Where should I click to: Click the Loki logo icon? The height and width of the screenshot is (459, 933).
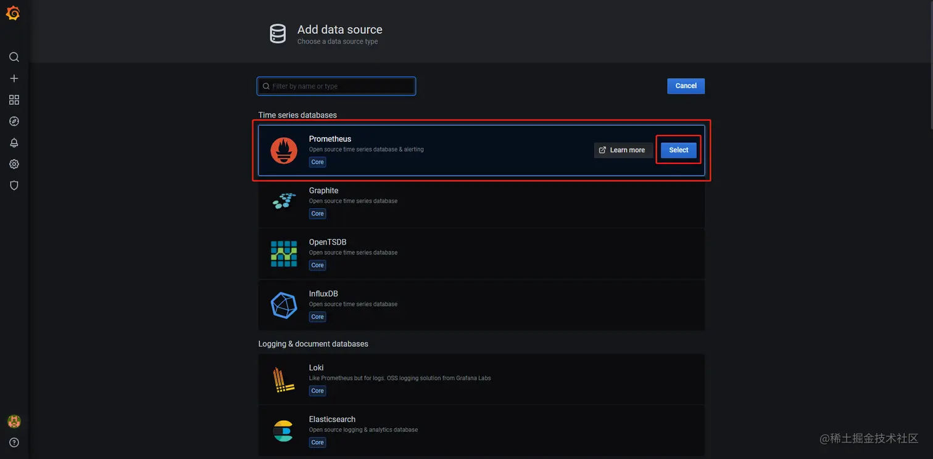[x=284, y=380]
